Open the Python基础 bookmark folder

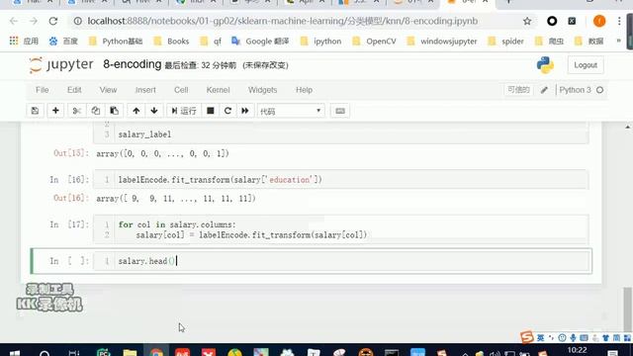116,41
